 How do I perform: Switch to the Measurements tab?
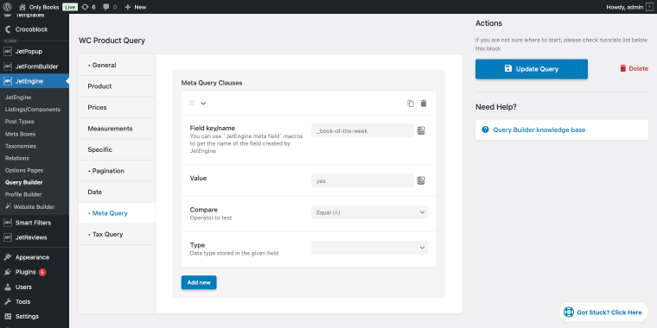point(117,129)
